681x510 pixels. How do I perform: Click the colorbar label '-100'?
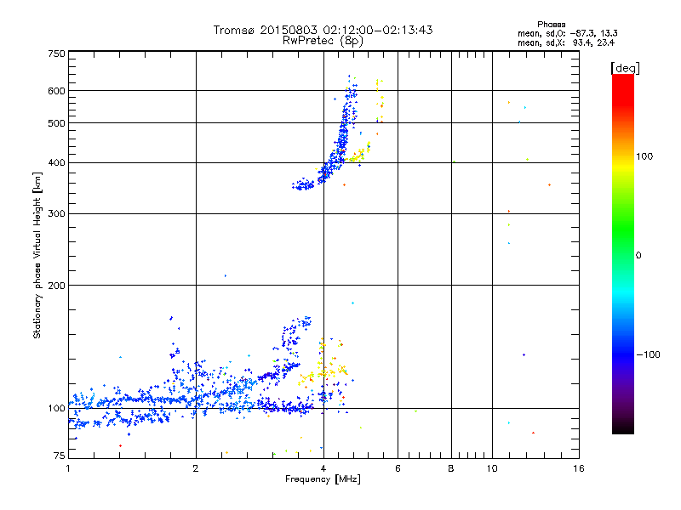click(x=649, y=354)
